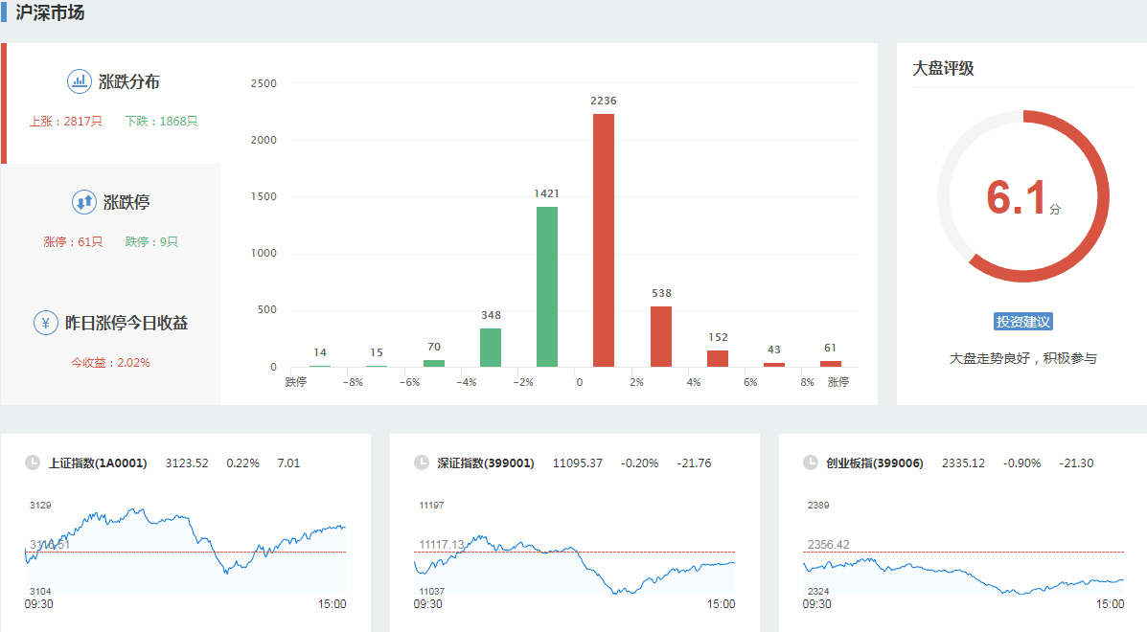Viewport: 1147px width, 632px height.
Task: Click the bar chart icon beside 涨跌分布
Action: (x=79, y=81)
